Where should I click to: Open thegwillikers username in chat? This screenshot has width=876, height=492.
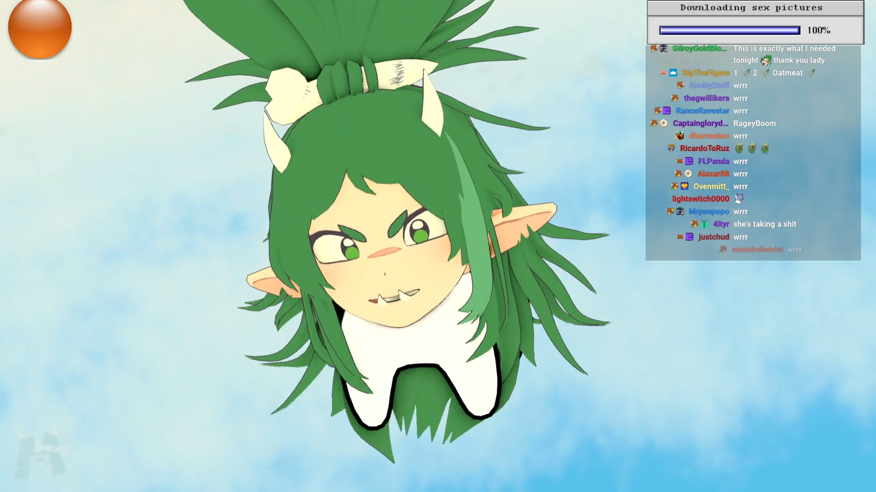(x=706, y=98)
